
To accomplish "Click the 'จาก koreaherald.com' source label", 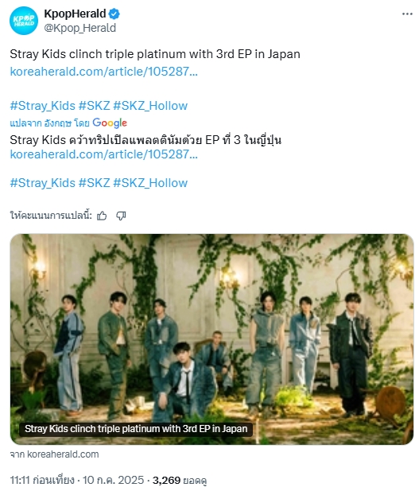I will [54, 454].
